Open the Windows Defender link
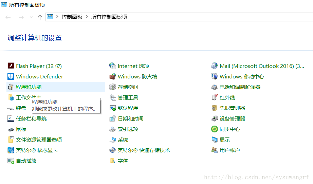The image size is (313, 184). [x=39, y=76]
